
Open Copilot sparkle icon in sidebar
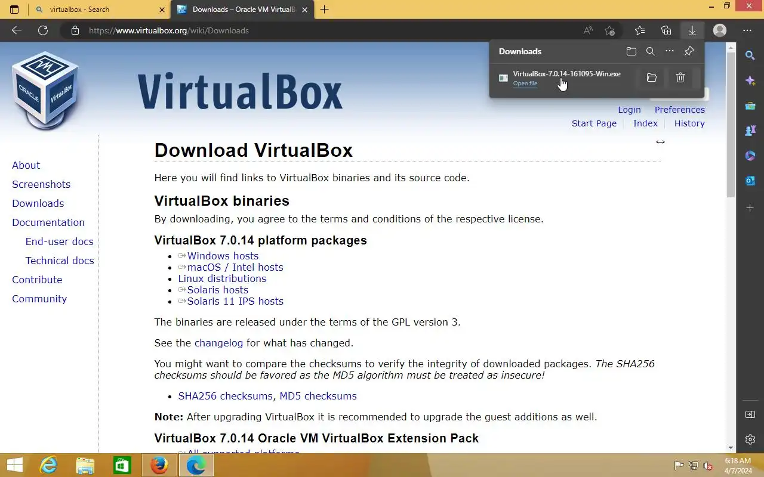pyautogui.click(x=750, y=80)
